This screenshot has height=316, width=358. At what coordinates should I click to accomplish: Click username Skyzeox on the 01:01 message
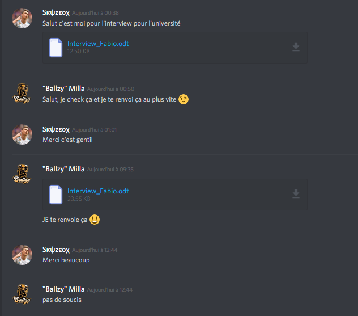56,129
